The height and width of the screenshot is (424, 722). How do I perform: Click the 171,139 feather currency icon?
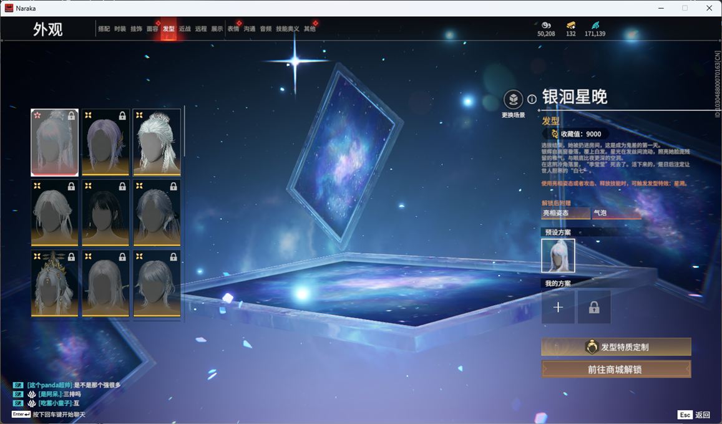[595, 25]
